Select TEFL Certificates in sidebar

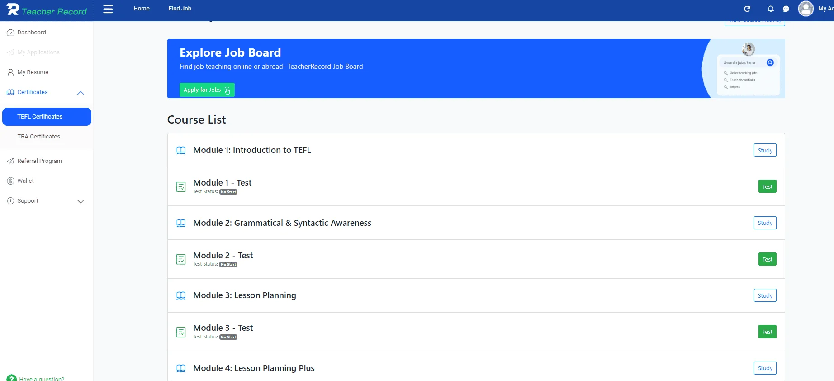47,117
